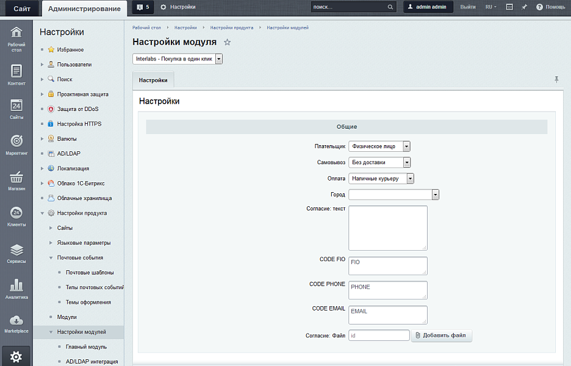Image resolution: width=571 pixels, height=366 pixels.
Task: Open the module selector dropdown
Action: (x=178, y=59)
